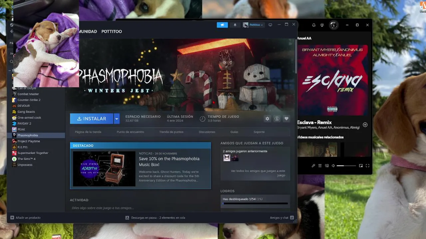Click the achievements progress bar
This screenshot has width=426, height=239.
tap(255, 203)
